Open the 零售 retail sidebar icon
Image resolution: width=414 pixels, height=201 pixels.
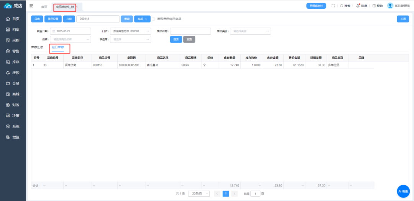pos(8,51)
